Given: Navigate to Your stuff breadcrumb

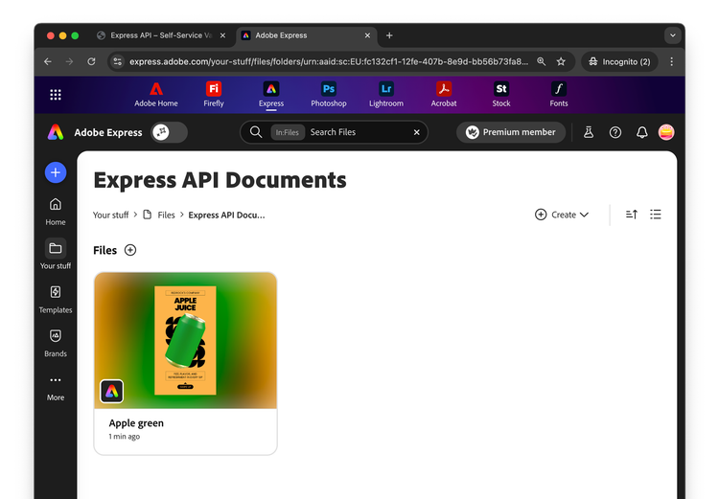Looking at the screenshot, I should point(110,215).
